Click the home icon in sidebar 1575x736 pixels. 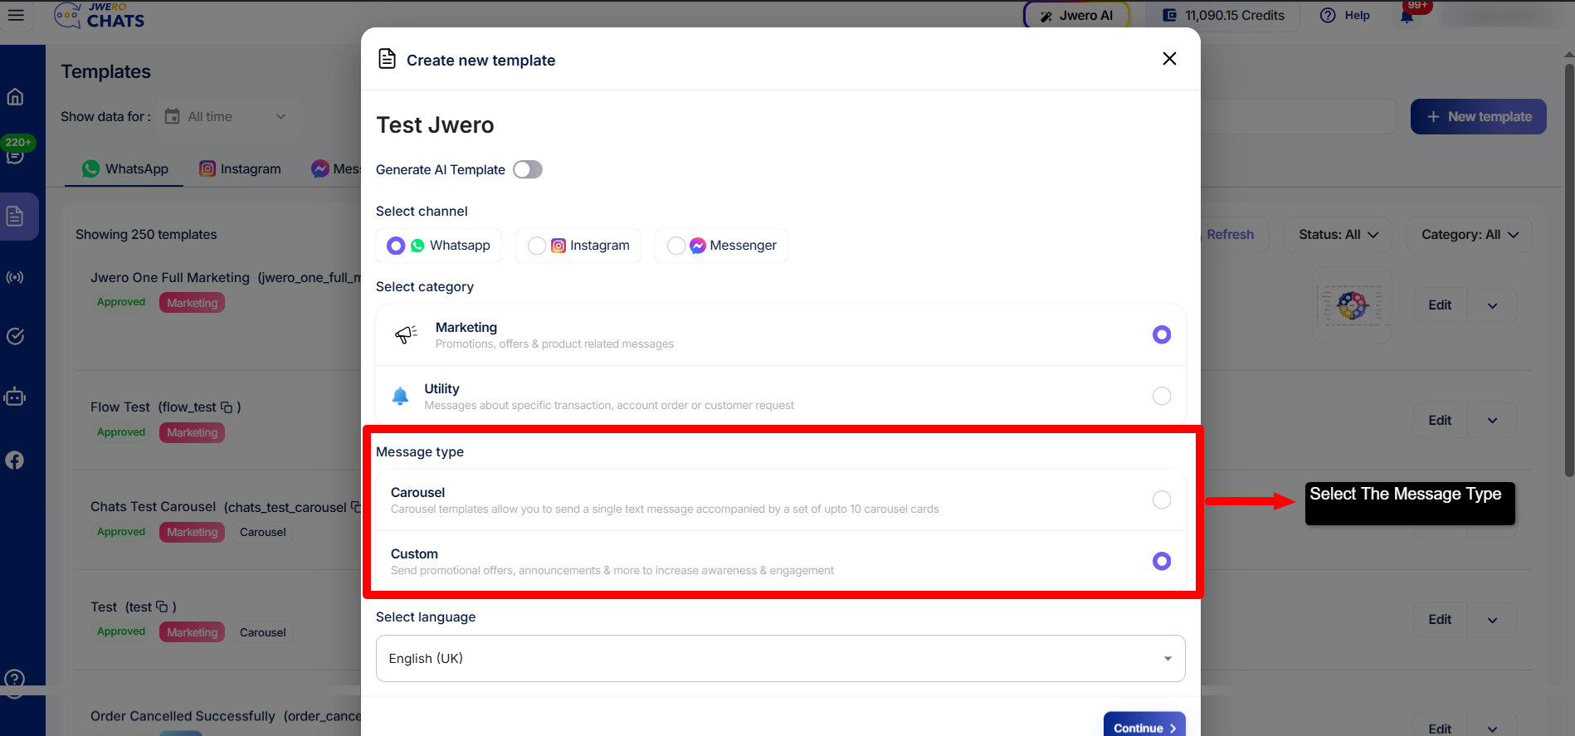15,97
